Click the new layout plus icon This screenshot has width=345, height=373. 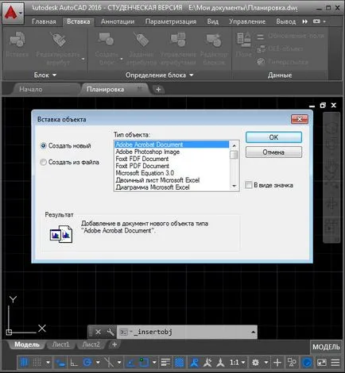click(x=114, y=344)
